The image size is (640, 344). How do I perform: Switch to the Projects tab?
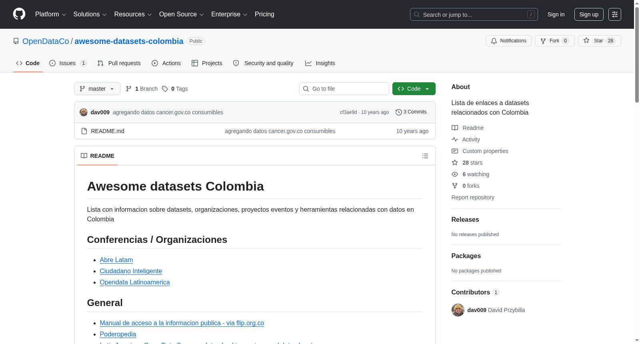pyautogui.click(x=207, y=63)
